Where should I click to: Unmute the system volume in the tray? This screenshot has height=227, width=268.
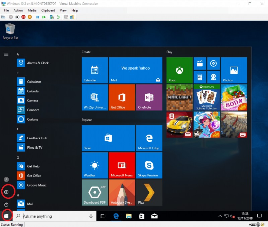(x=232, y=216)
